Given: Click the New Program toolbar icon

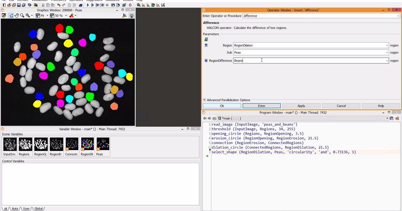Looking at the screenshot, I should pos(4,5).
